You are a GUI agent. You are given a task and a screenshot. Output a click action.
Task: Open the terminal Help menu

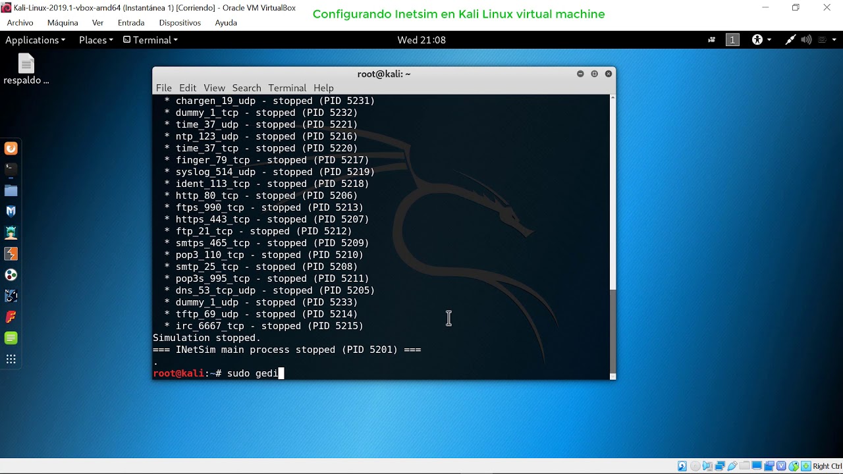click(x=323, y=88)
